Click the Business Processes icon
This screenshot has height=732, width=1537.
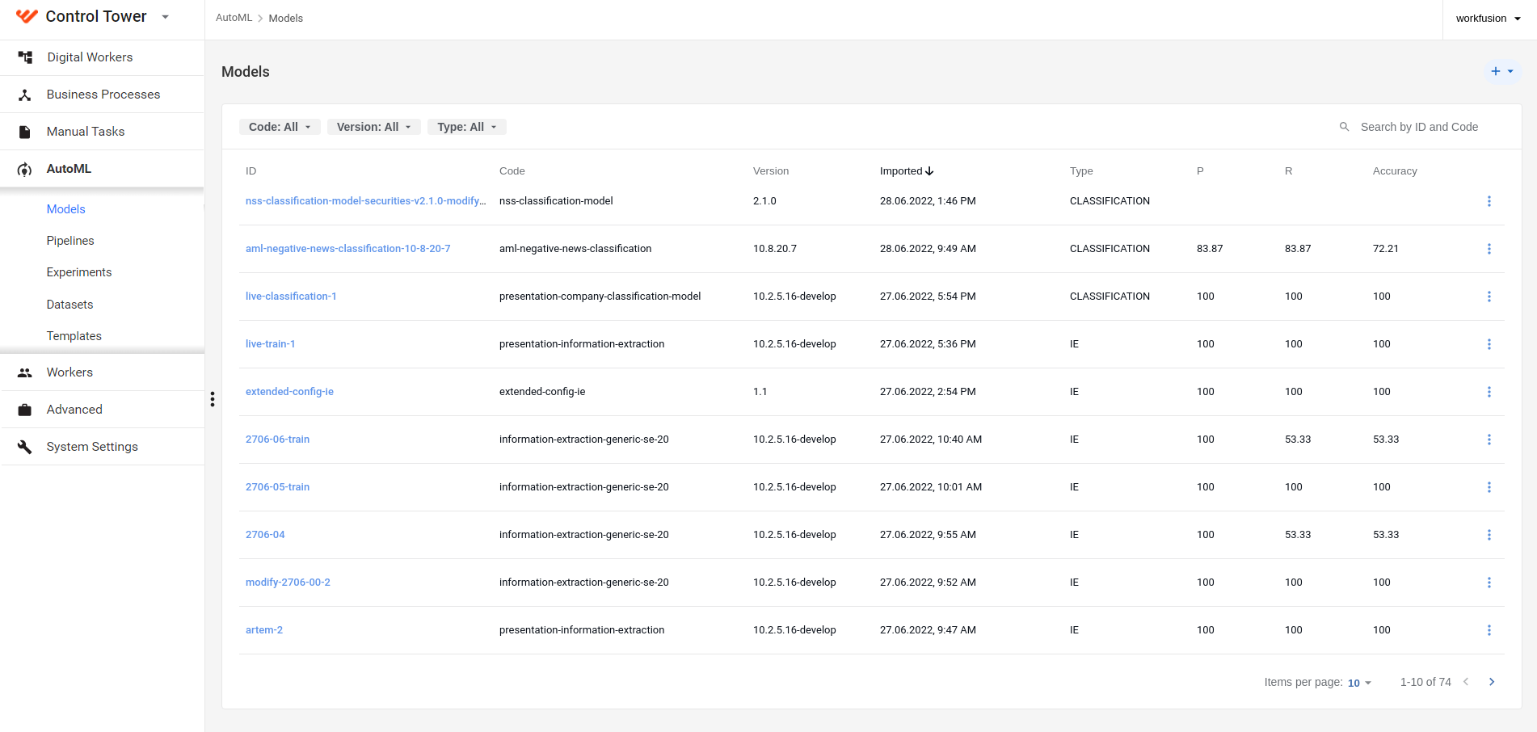(x=25, y=95)
